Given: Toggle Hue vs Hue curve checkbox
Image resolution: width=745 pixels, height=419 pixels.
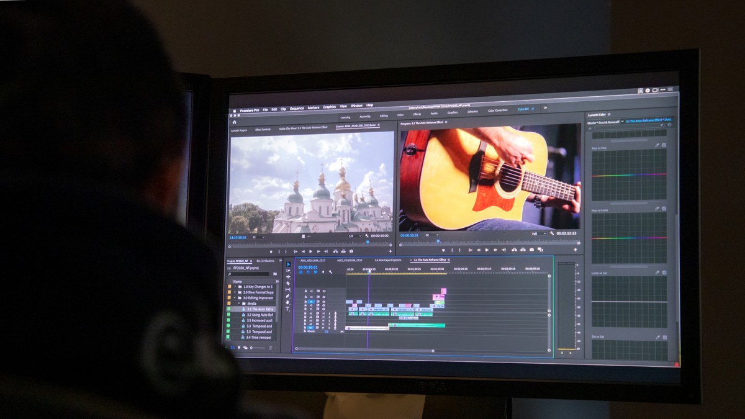Looking at the screenshot, I should point(664,145).
